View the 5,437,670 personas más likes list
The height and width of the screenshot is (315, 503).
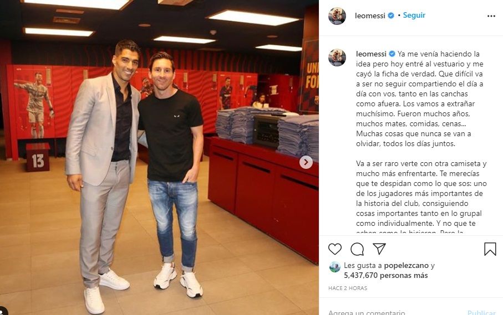(385, 275)
